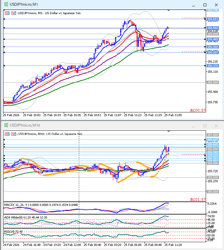Click the chart shift triangle marker in M10 chart
Screen dimensions: 224x250
169,131
